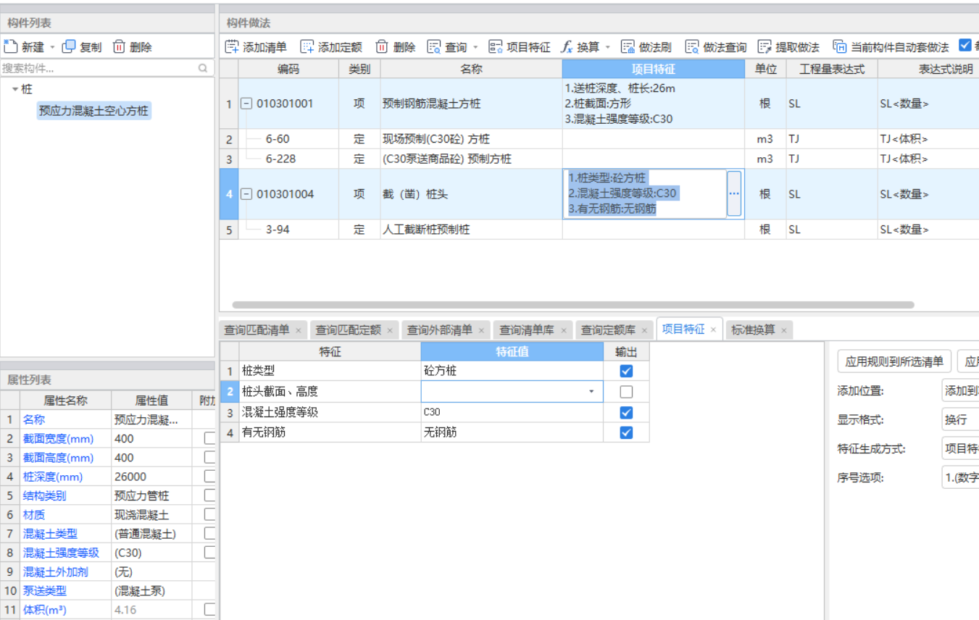Click the 查询 toolbar icon
Screen dimensions: 979x620
pyautogui.click(x=434, y=47)
